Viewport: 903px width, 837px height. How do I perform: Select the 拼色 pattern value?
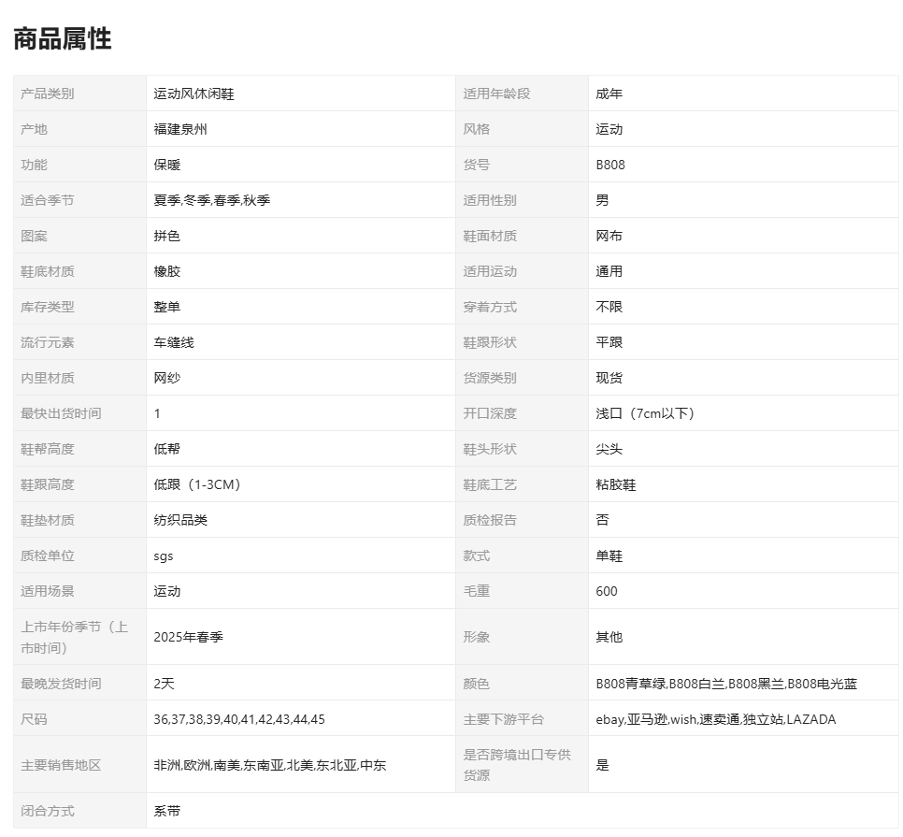pos(167,236)
